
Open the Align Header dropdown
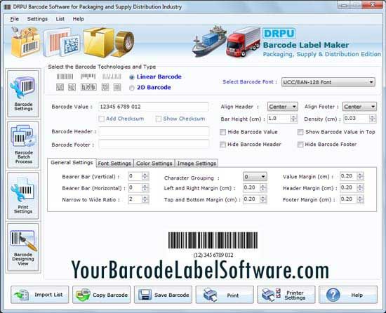click(x=282, y=107)
